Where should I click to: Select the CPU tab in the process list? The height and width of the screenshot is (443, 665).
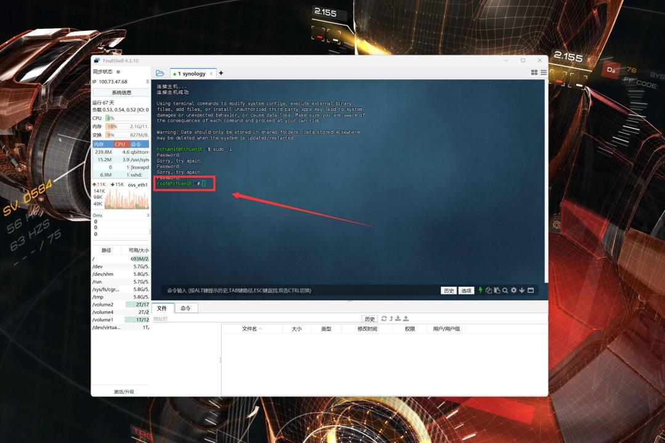pos(119,143)
